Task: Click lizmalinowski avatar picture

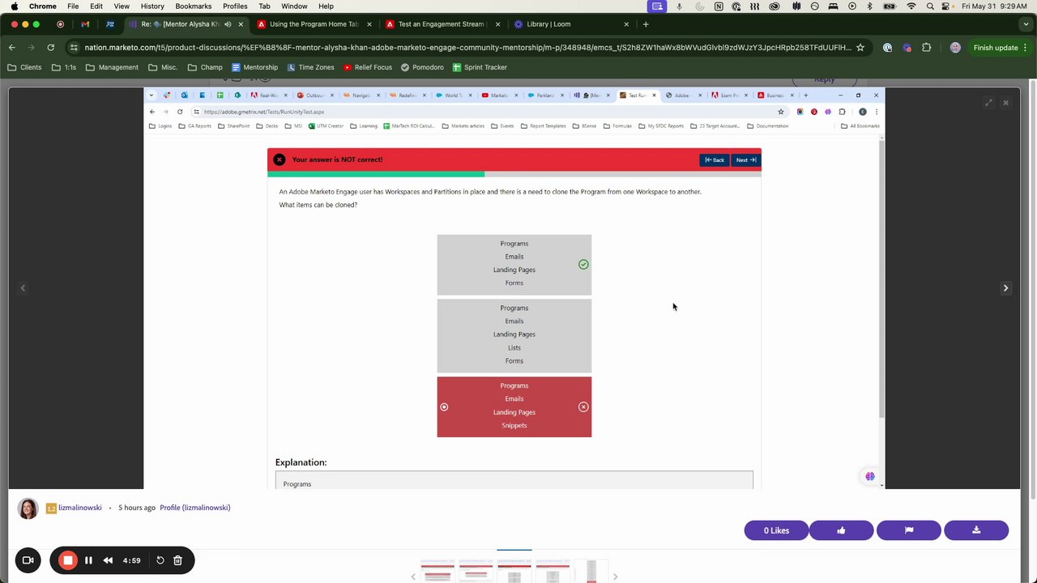Action: [28, 509]
